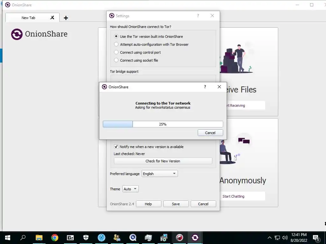
Task: Click 'Tor bridge support' label
Action: click(x=124, y=71)
